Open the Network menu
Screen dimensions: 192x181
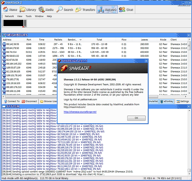tap(9, 16)
